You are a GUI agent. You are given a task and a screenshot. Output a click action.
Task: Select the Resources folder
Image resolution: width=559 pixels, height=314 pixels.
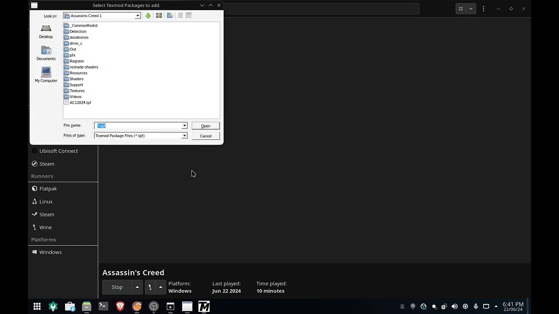(x=76, y=73)
